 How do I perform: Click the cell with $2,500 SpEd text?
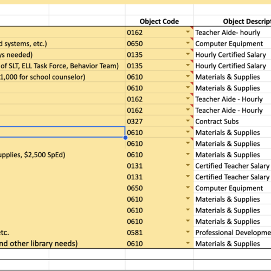[x=62, y=154]
